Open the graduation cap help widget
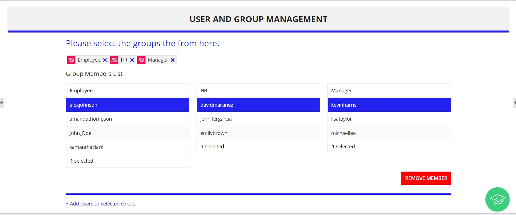Image resolution: width=516 pixels, height=215 pixels. click(x=498, y=199)
